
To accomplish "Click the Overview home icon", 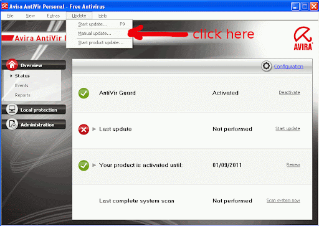I will click(12, 65).
